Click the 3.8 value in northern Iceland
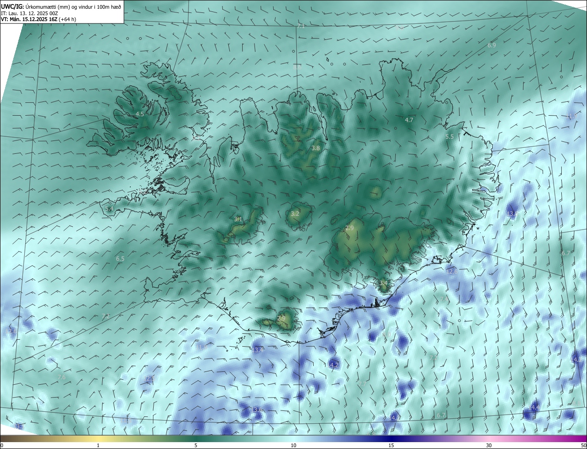 coord(316,148)
